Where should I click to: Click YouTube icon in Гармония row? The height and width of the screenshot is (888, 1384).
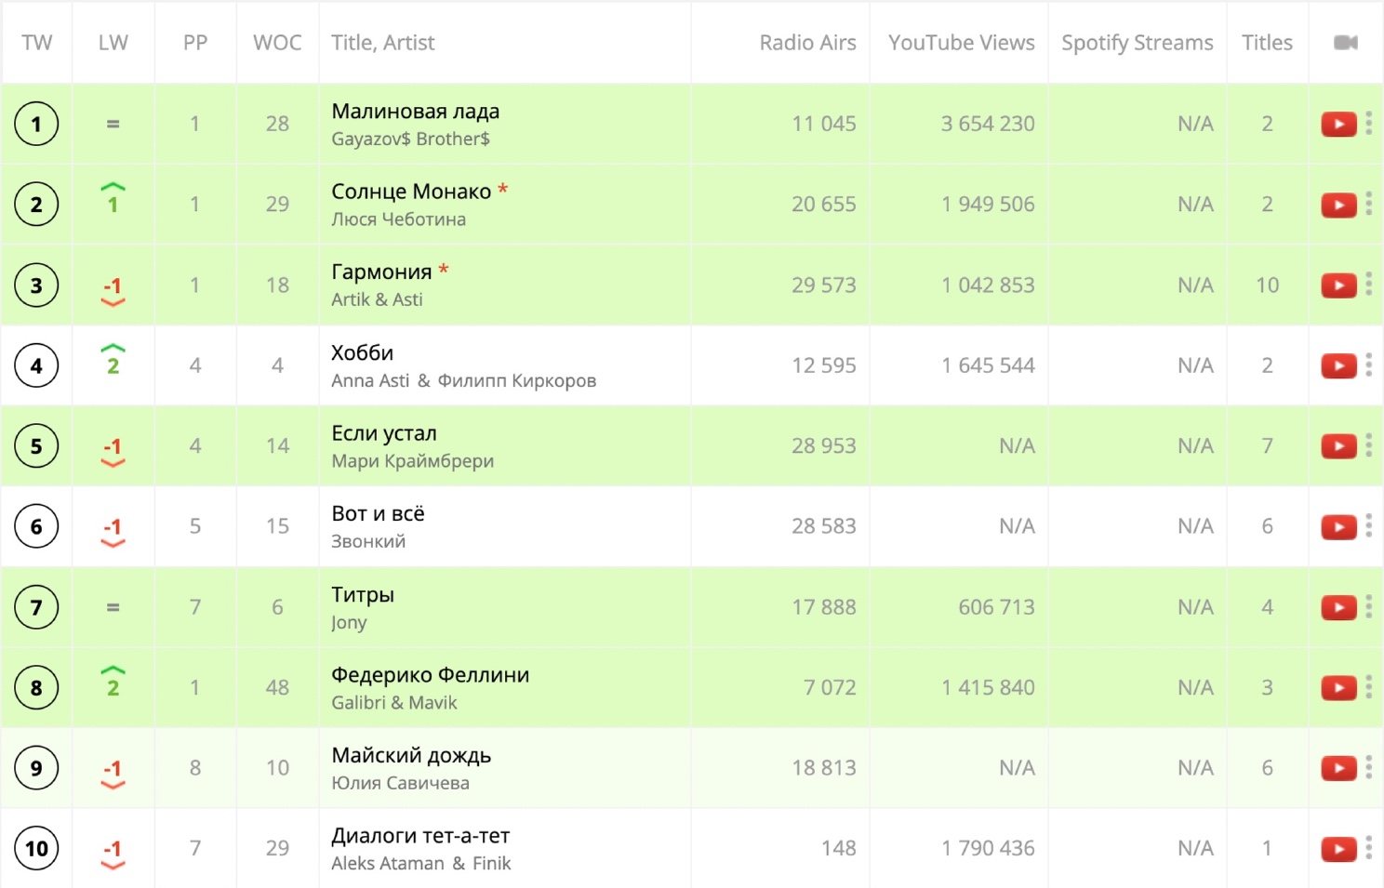pyautogui.click(x=1338, y=285)
